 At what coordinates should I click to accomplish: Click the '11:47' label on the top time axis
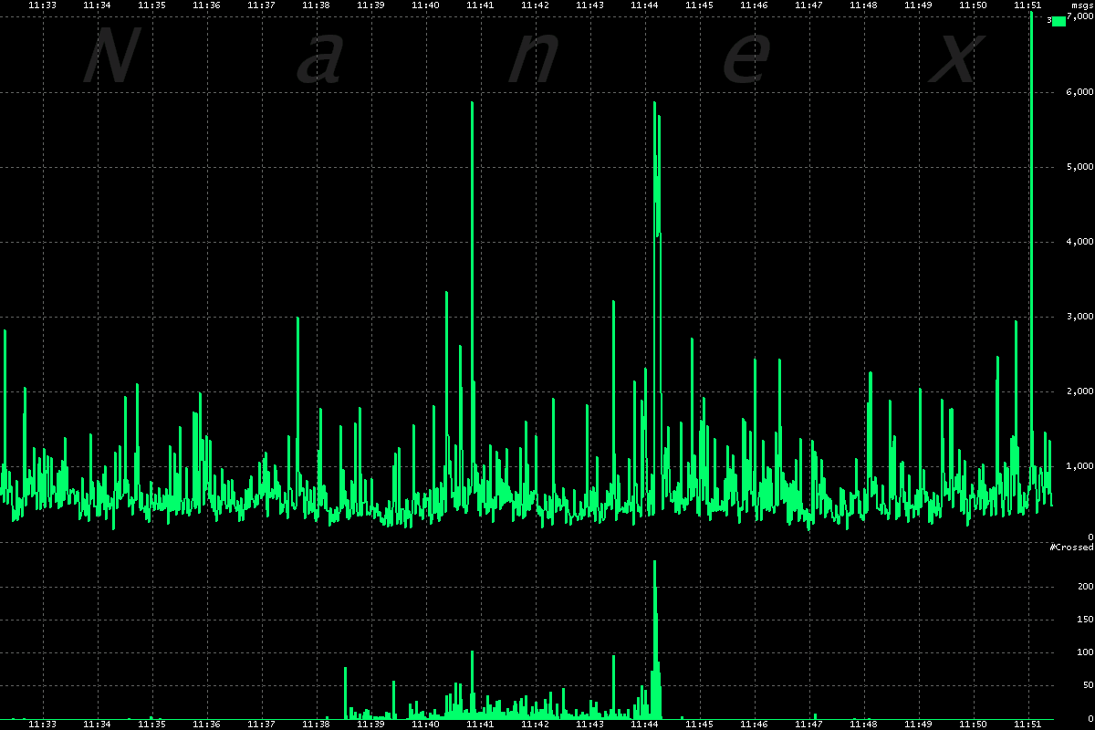click(x=808, y=5)
